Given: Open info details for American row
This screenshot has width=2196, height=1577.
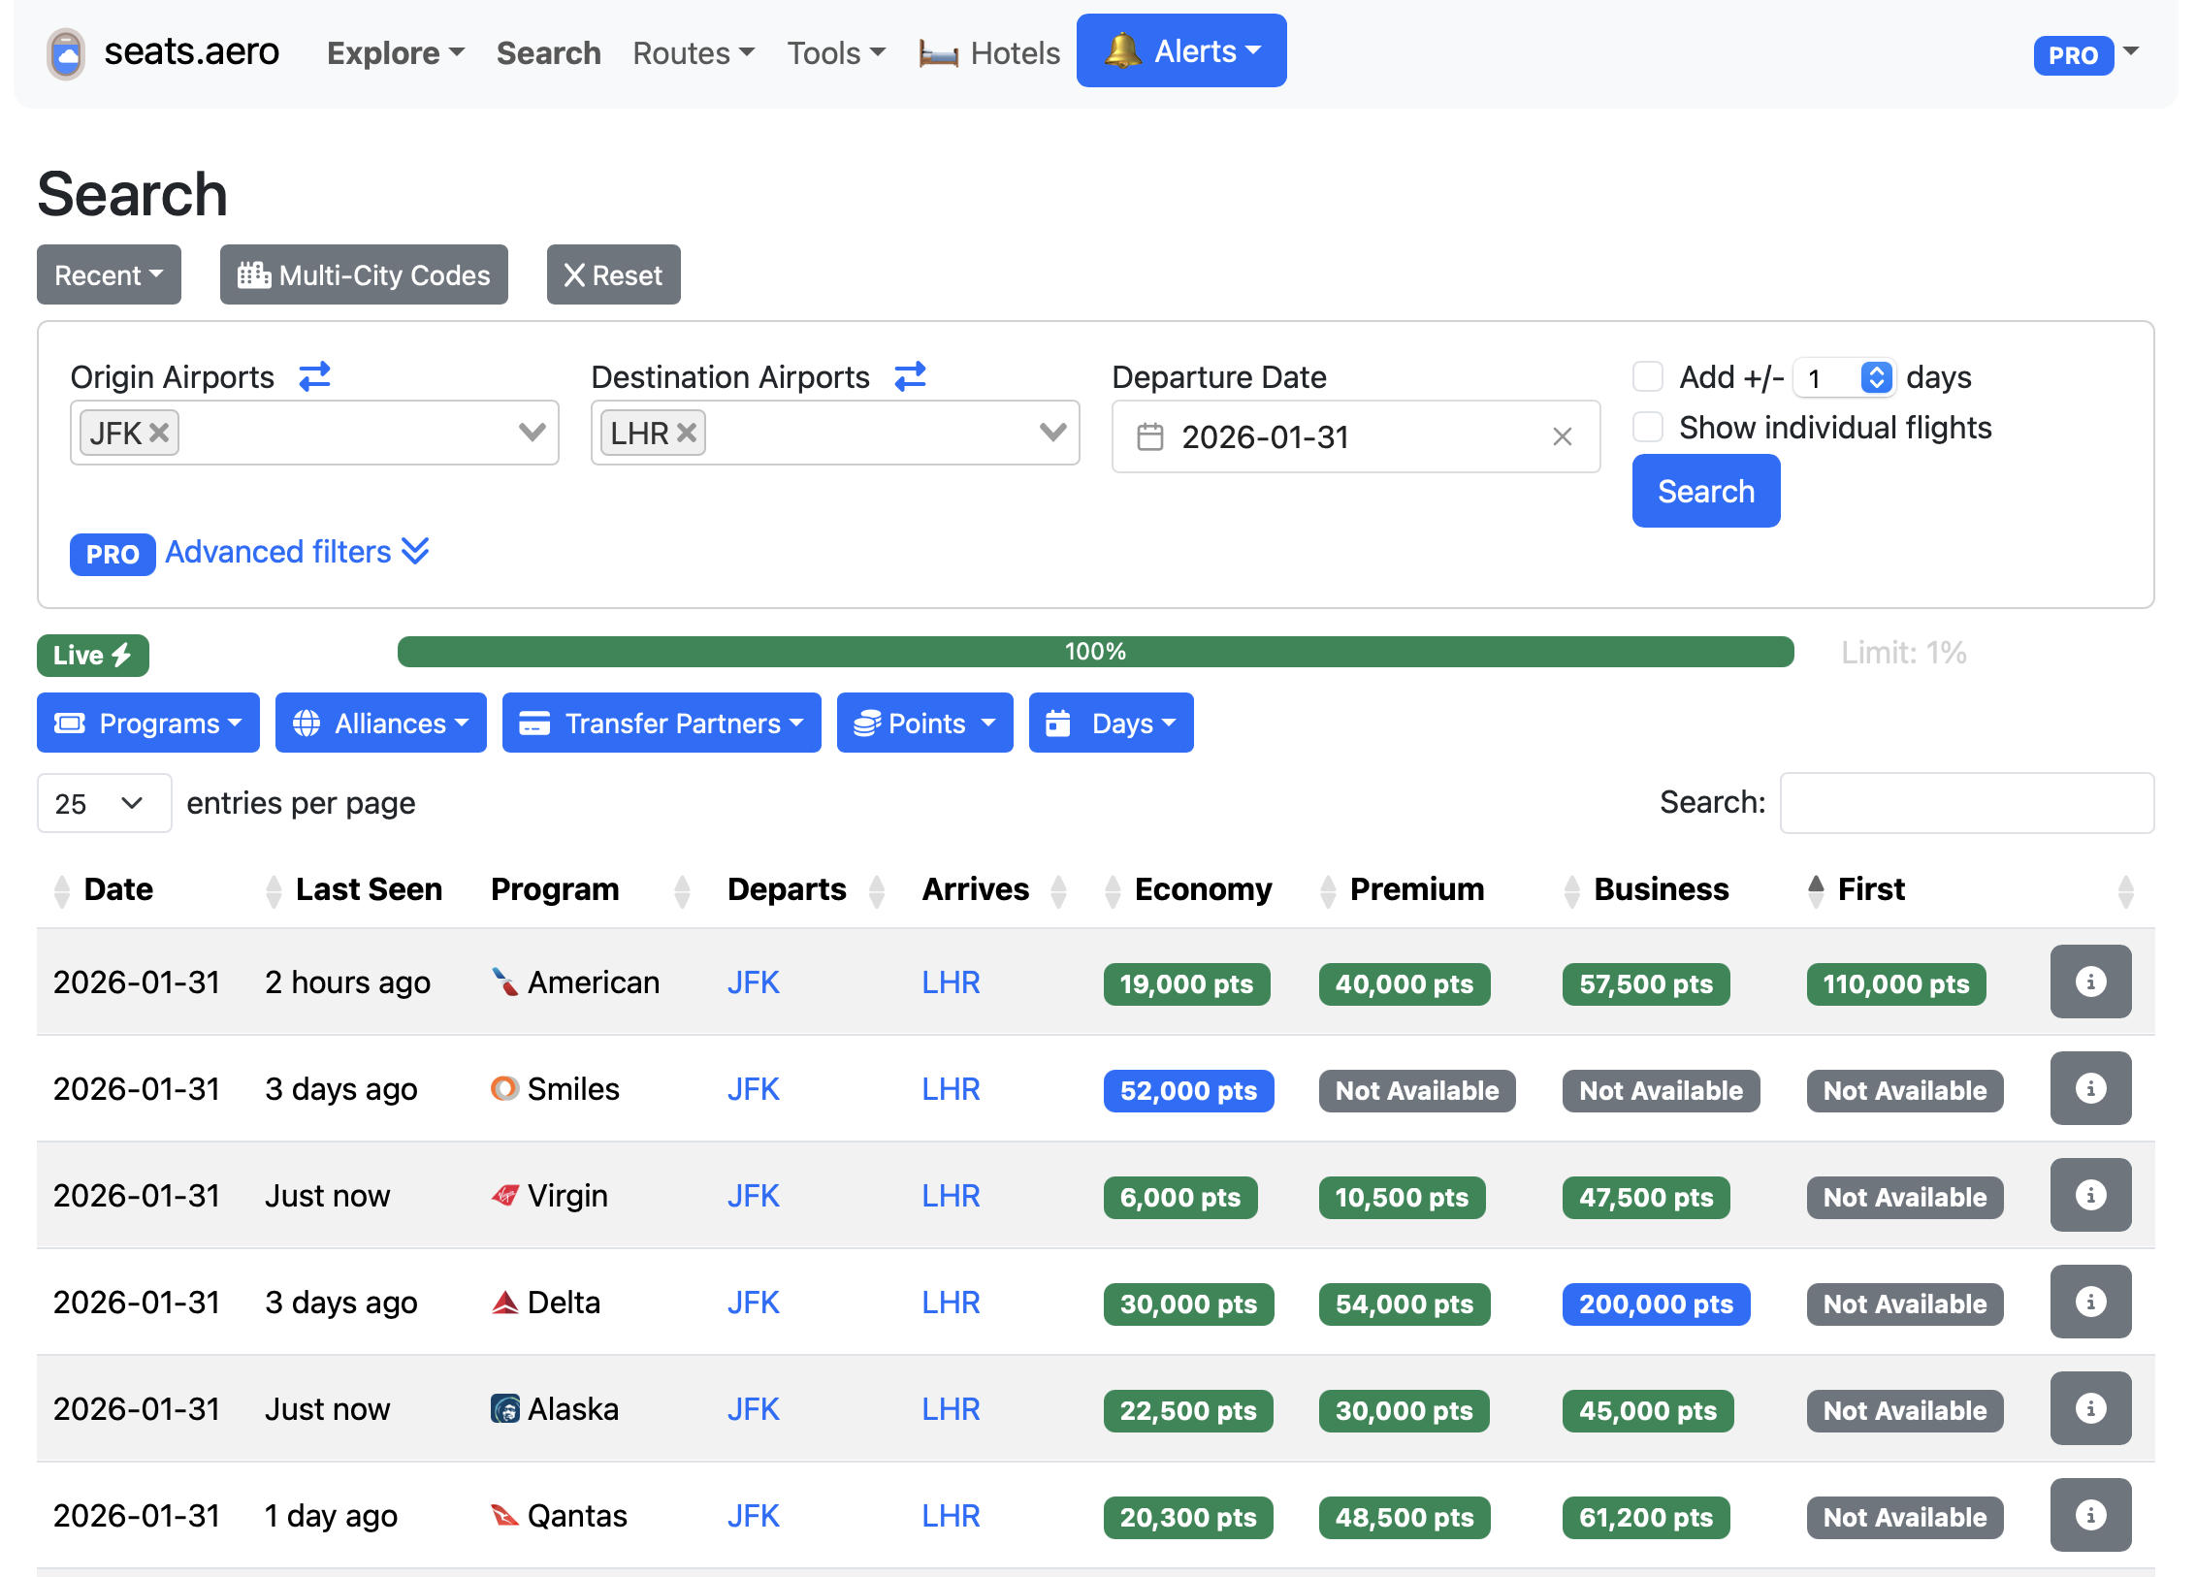Looking at the screenshot, I should pos(2090,982).
